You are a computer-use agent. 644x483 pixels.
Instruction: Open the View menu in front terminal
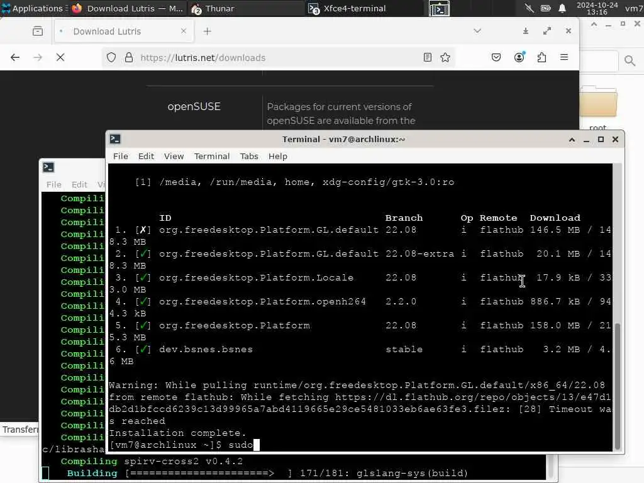[x=174, y=157]
